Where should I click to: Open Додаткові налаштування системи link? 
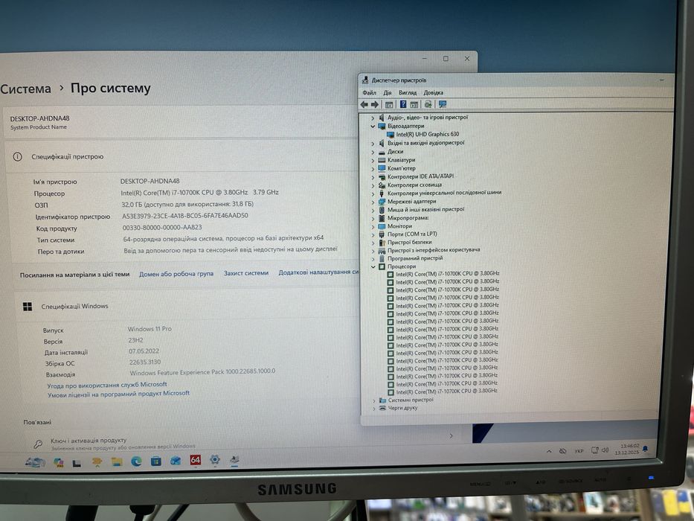(318, 272)
